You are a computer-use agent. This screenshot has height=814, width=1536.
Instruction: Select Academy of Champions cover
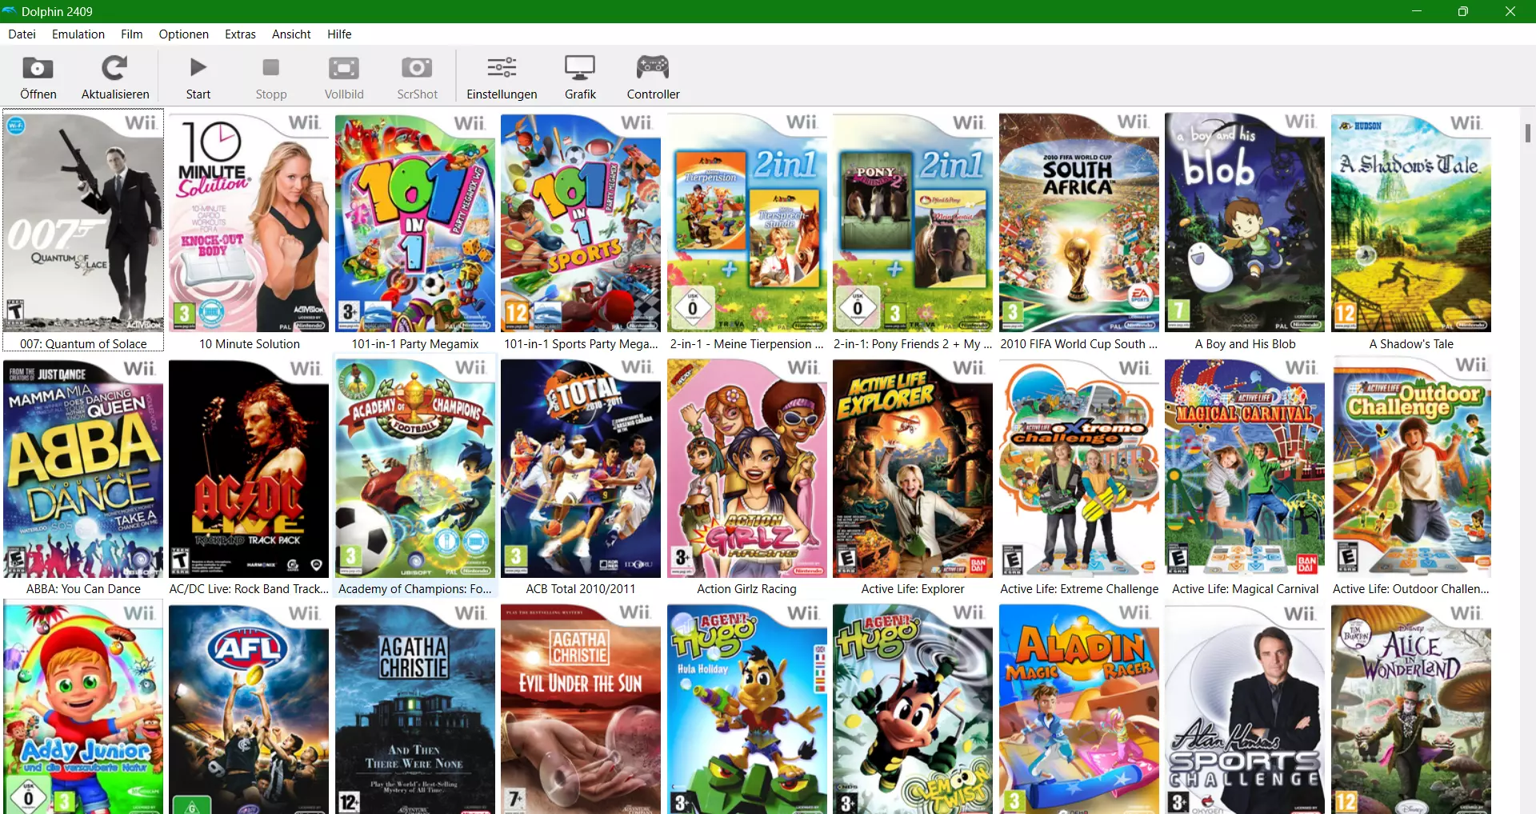[x=415, y=468]
